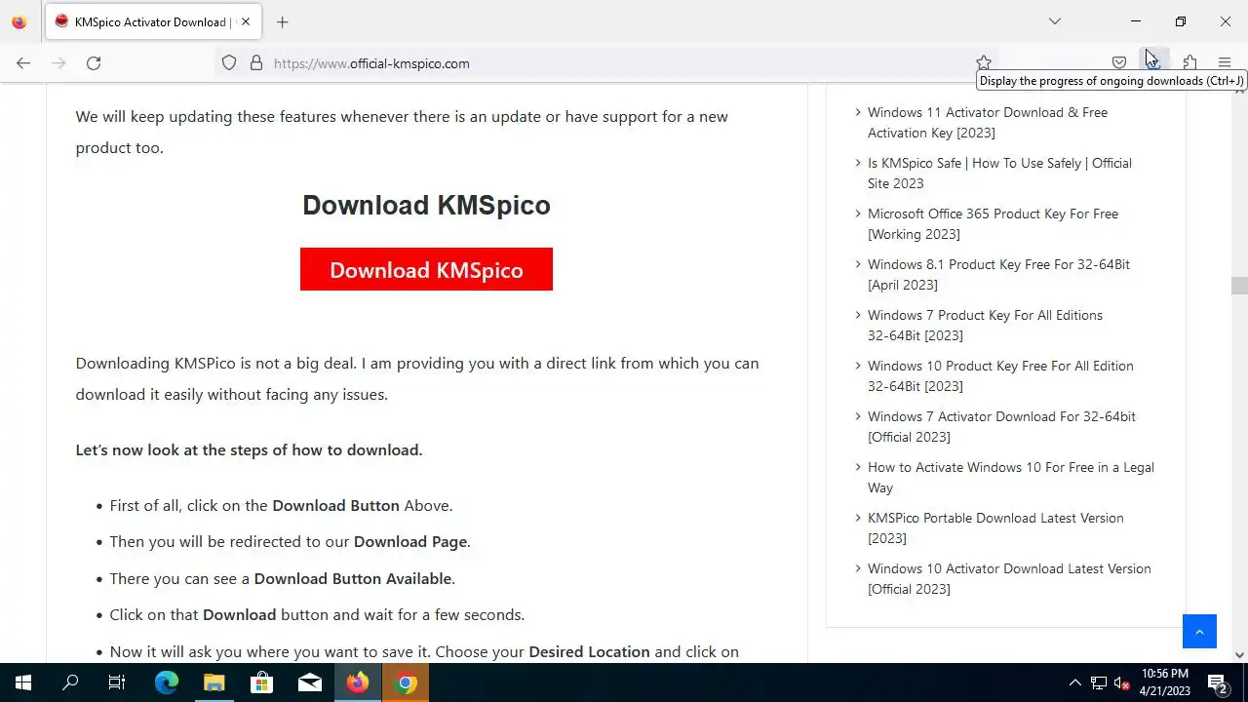Close the KMSpico Activator Download tab
Screen dimensions: 1248x702
click(246, 21)
